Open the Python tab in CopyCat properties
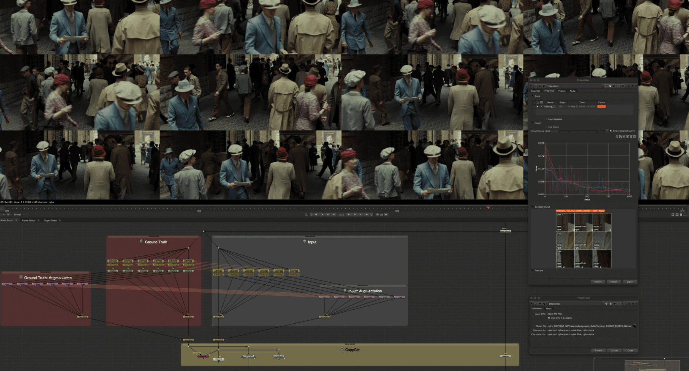689x371 pixels. (562, 91)
